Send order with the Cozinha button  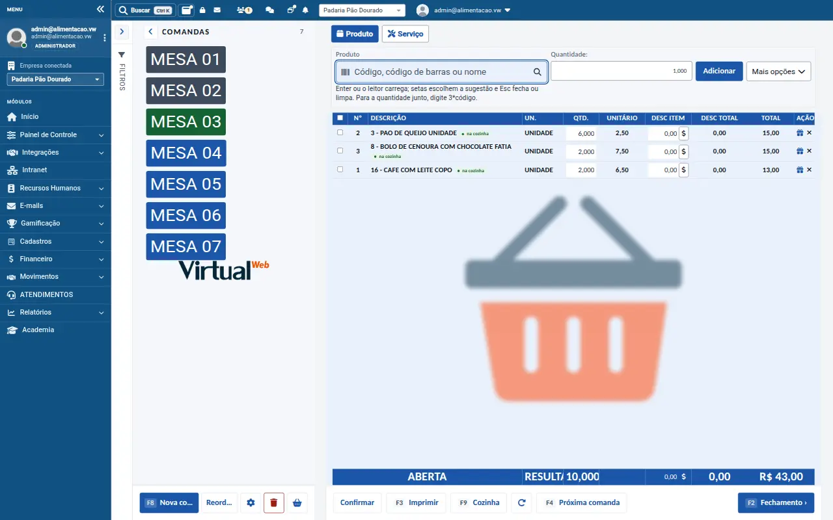(479, 502)
